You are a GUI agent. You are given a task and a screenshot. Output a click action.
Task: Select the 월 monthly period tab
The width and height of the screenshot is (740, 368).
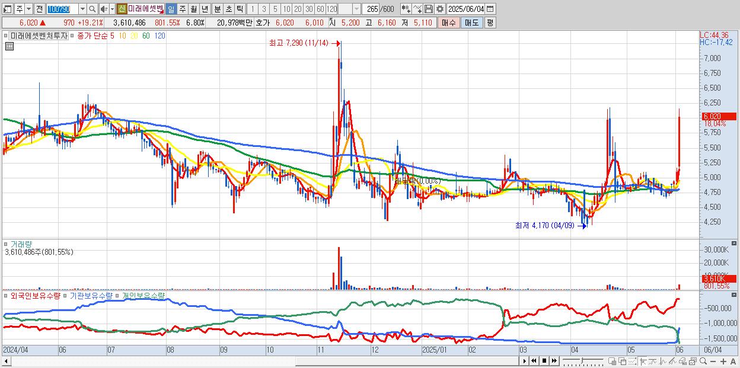click(x=193, y=9)
